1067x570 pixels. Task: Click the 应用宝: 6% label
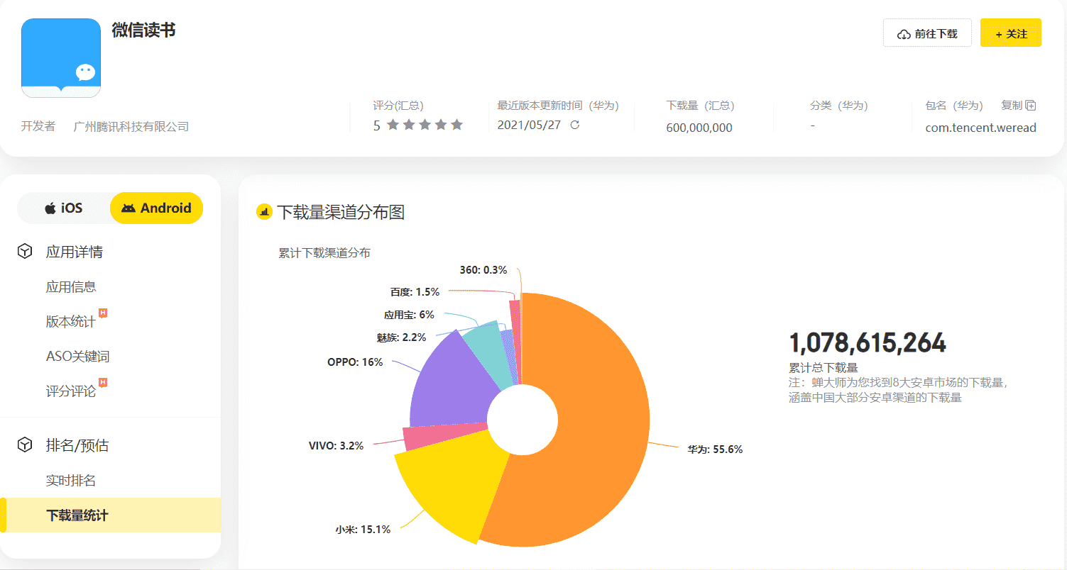point(409,315)
